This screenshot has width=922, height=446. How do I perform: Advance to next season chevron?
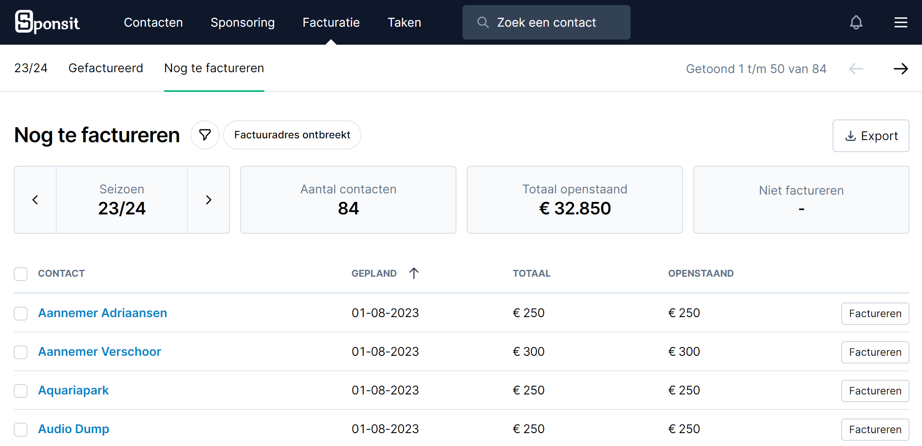pyautogui.click(x=208, y=200)
